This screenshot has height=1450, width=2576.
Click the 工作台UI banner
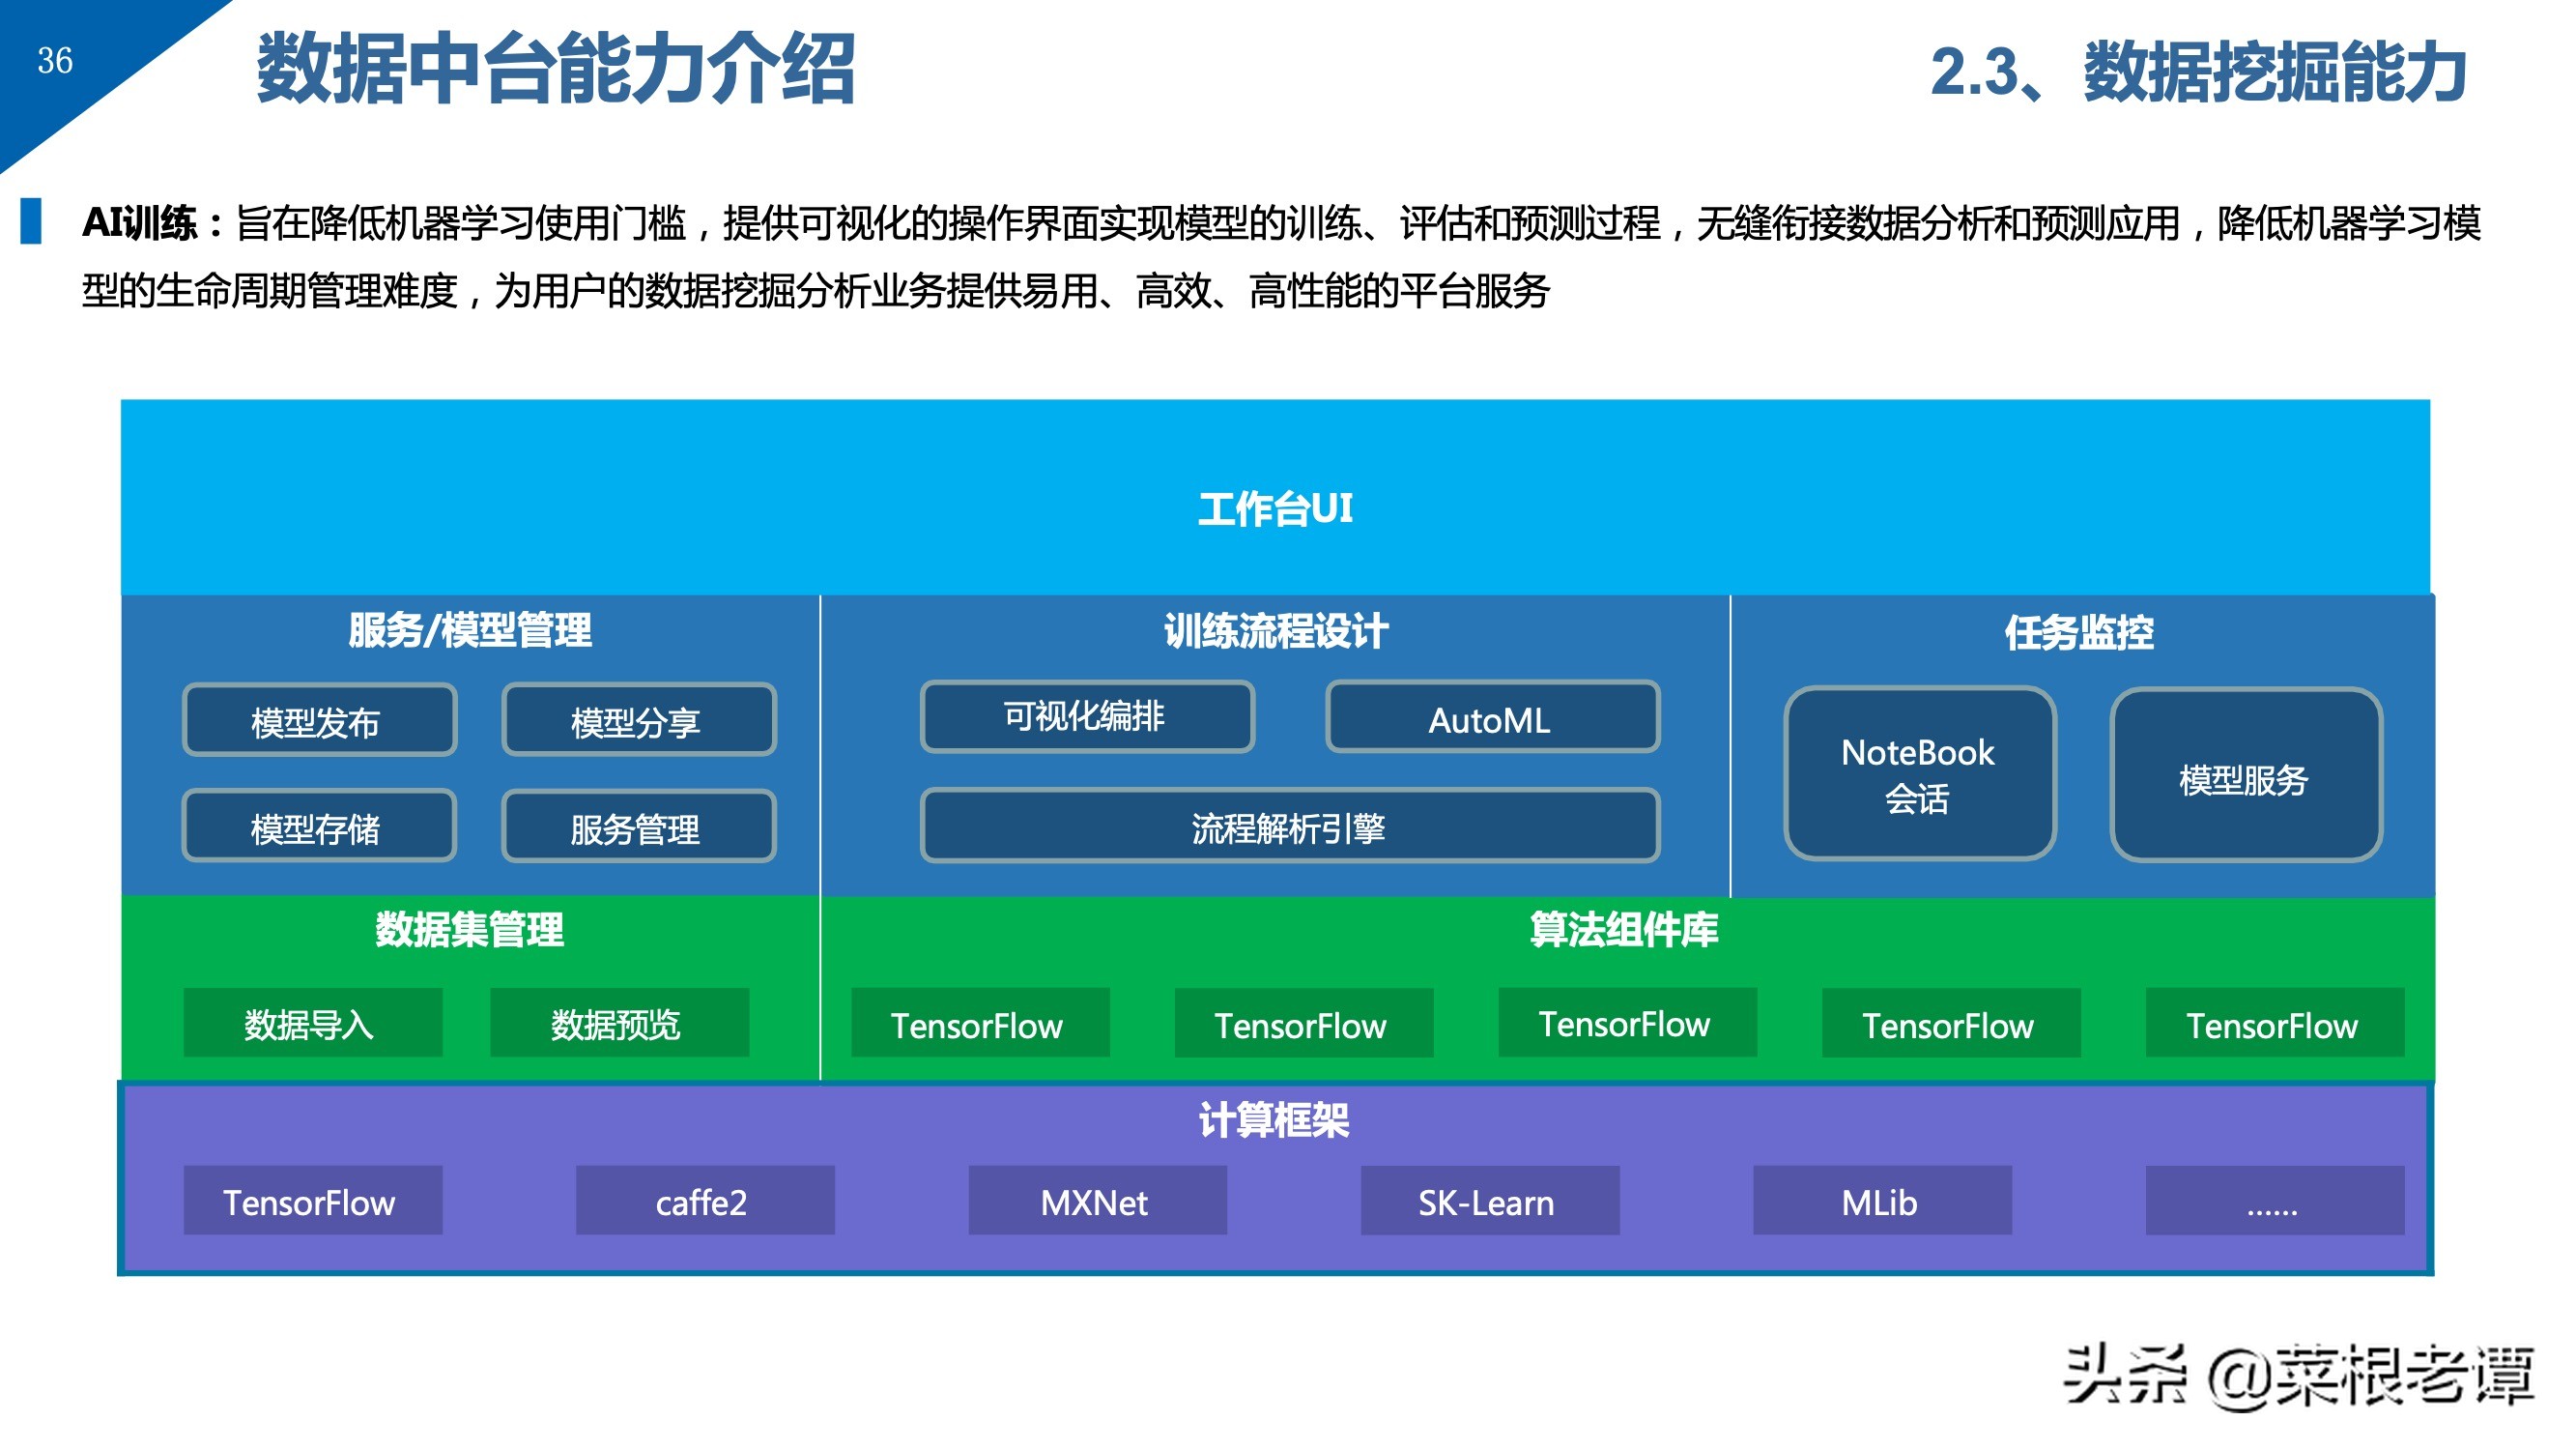[1275, 507]
